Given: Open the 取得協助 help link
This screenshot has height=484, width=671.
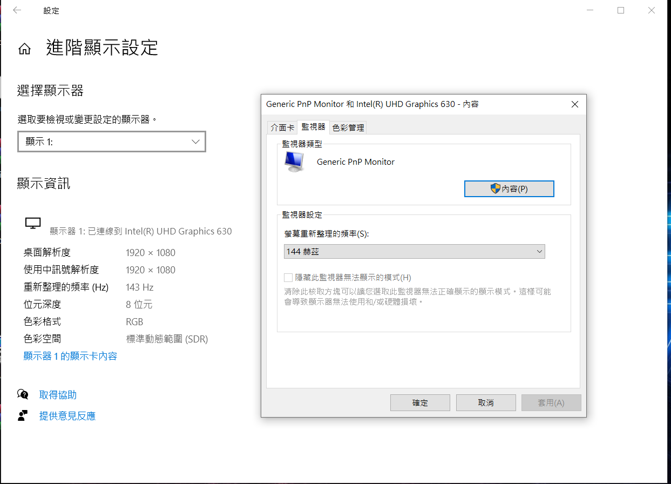Looking at the screenshot, I should 58,395.
